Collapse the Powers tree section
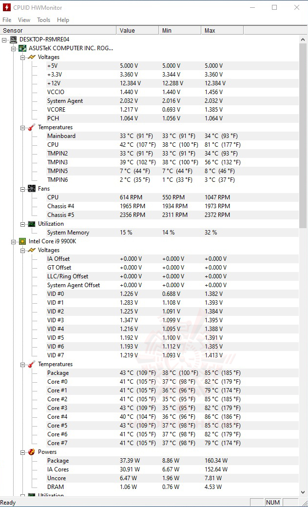308x507 pixels. pos(22,452)
